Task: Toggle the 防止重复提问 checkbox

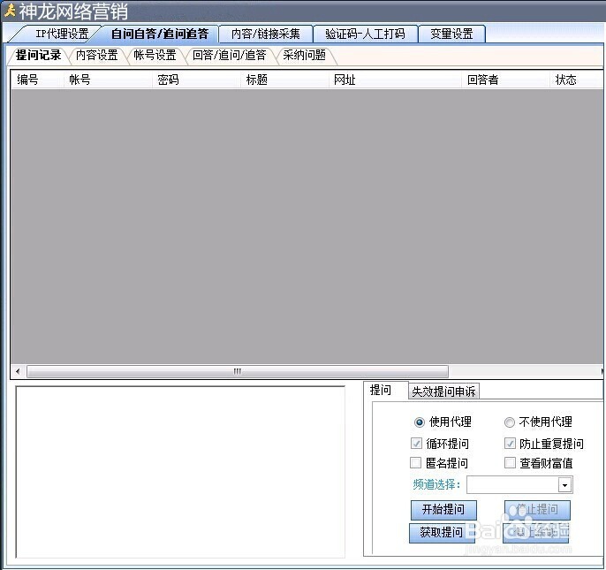Action: (x=510, y=443)
